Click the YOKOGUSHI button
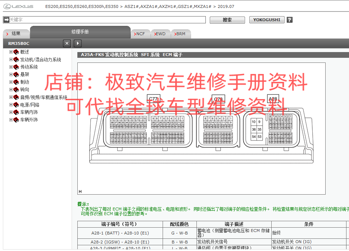 (267, 20)
